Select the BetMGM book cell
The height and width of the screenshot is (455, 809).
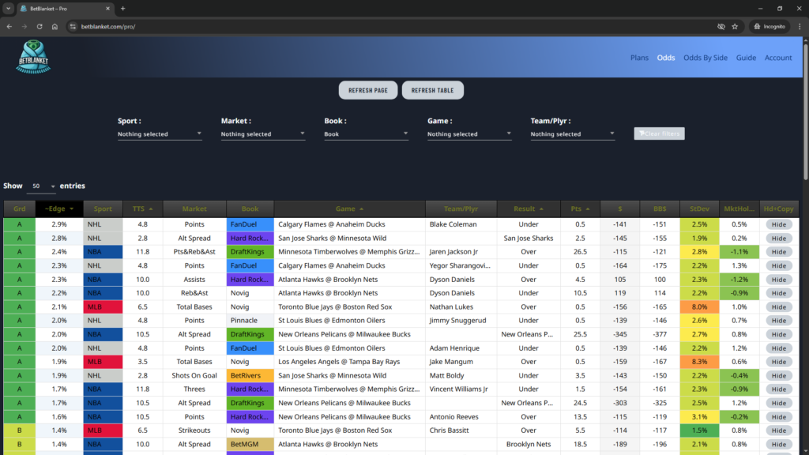250,444
